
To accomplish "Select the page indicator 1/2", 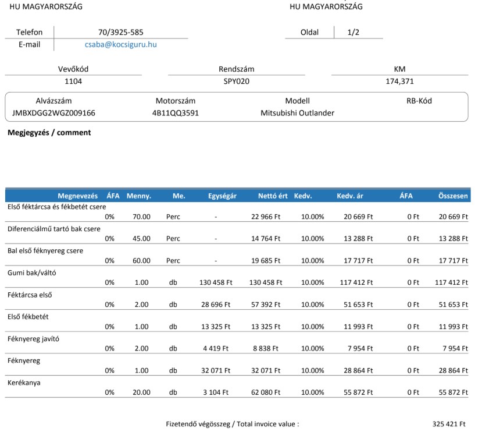I will [x=353, y=32].
